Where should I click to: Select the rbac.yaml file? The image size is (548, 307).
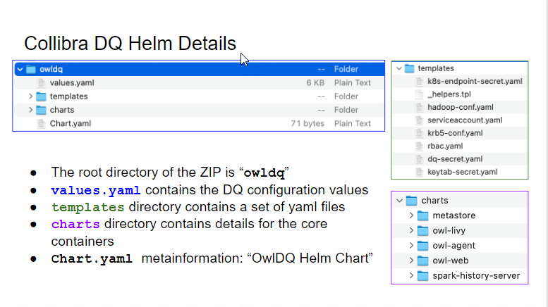click(x=444, y=146)
